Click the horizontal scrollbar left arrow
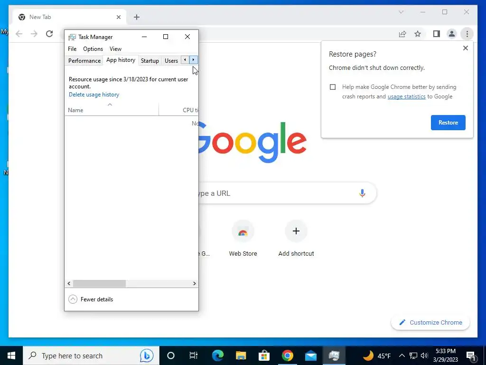Image resolution: width=486 pixels, height=365 pixels. click(x=69, y=283)
